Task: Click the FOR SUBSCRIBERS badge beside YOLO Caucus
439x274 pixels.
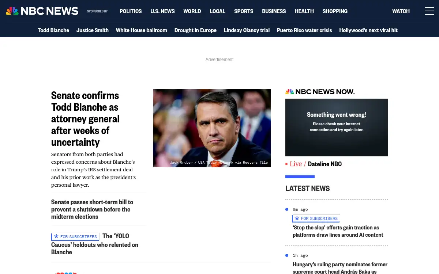Action: (75, 237)
